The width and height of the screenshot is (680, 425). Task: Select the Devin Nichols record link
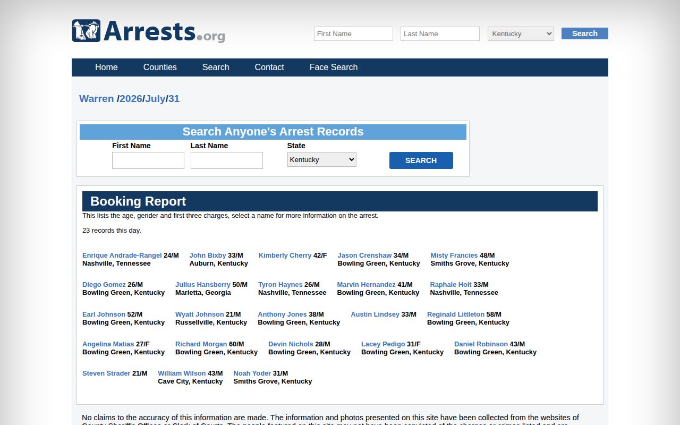(x=291, y=344)
